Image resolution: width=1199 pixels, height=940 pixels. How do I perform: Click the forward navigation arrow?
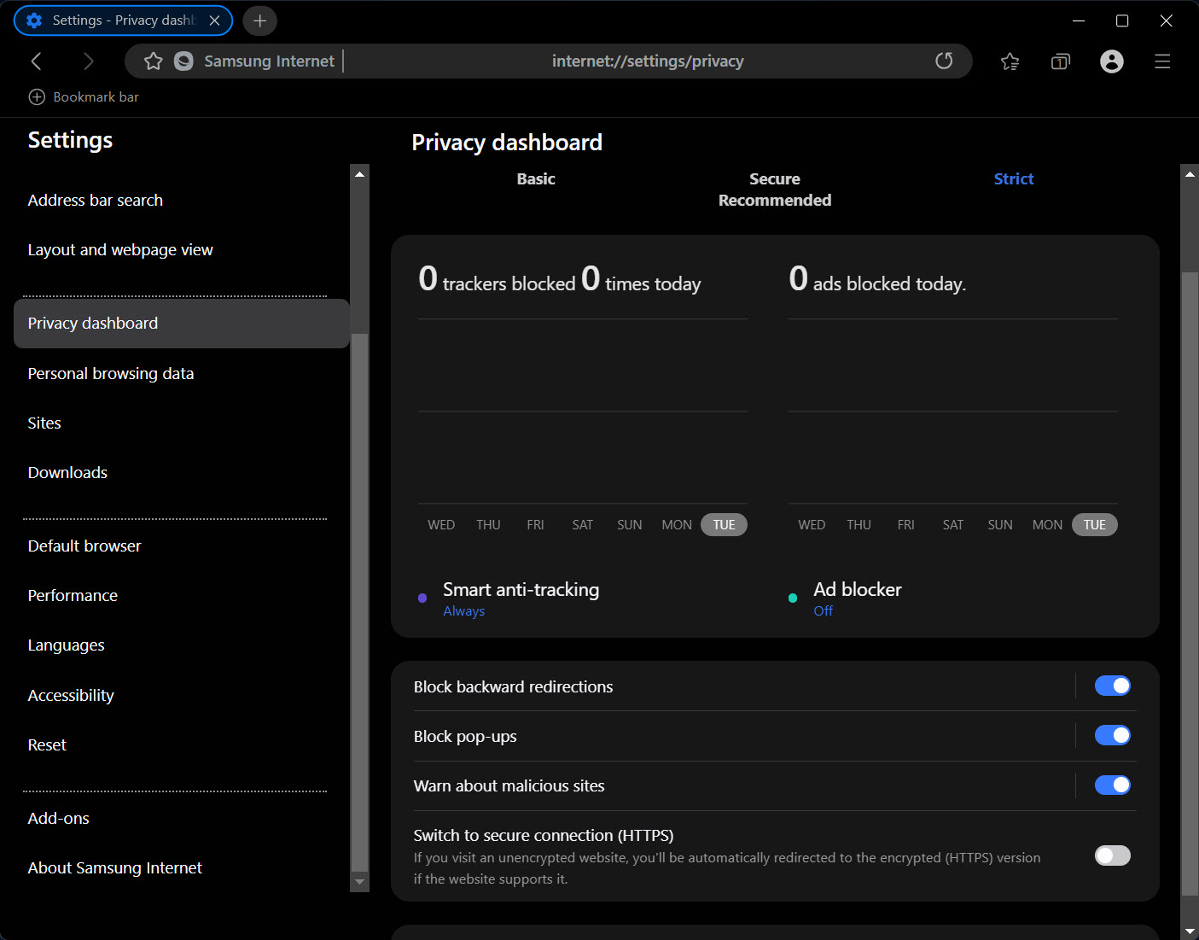(88, 61)
